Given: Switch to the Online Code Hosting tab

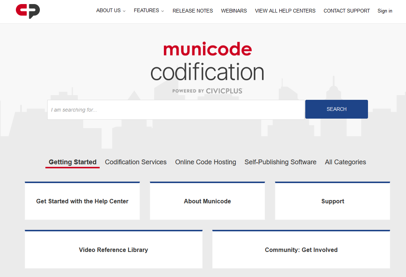Looking at the screenshot, I should (x=206, y=162).
